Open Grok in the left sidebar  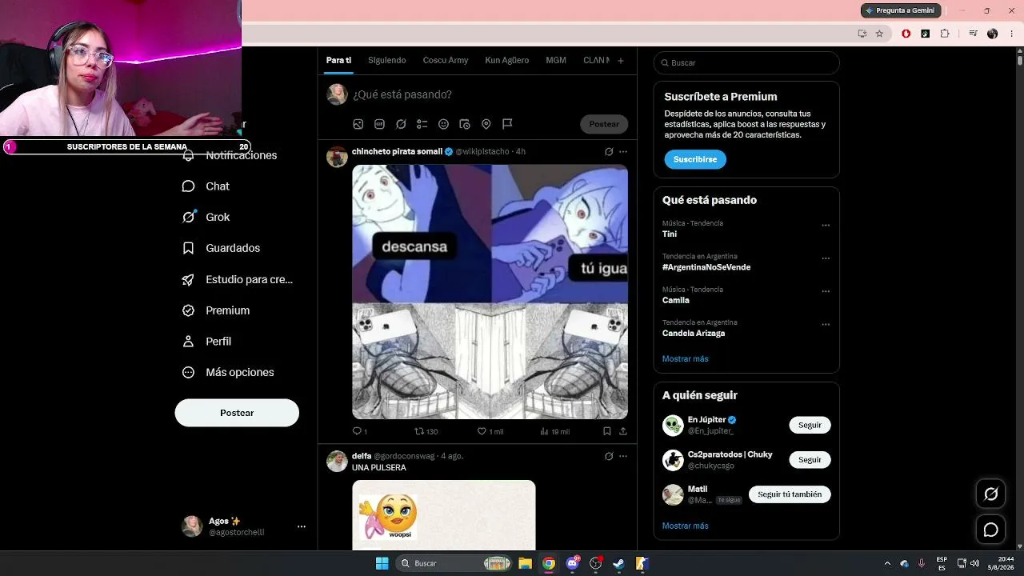[x=206, y=217]
